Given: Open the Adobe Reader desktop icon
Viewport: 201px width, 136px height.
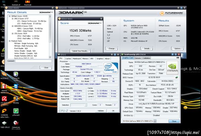Looking at the screenshot, I should 4,89.
